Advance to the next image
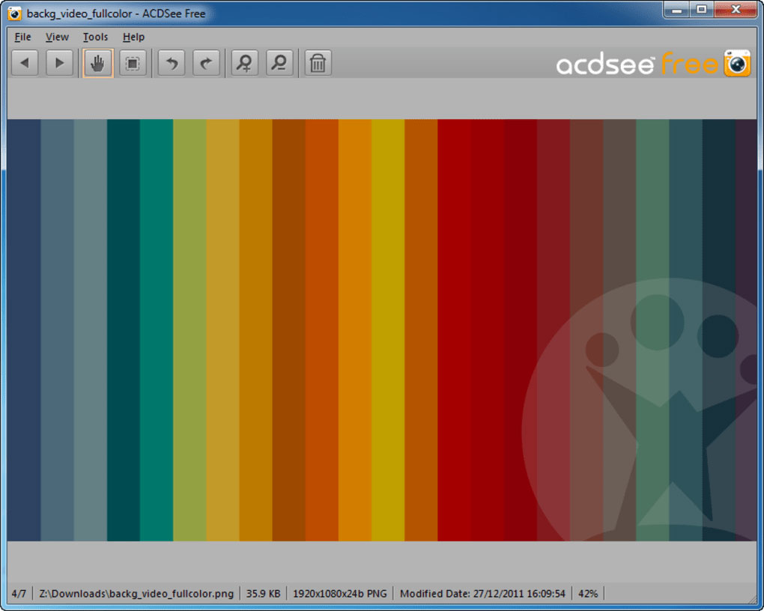 pyautogui.click(x=59, y=63)
